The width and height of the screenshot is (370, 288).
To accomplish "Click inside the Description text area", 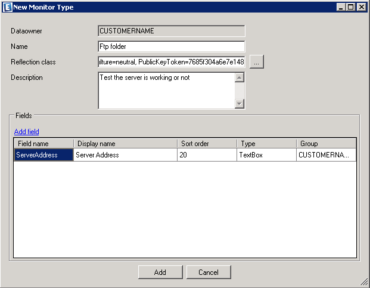I will click(166, 91).
